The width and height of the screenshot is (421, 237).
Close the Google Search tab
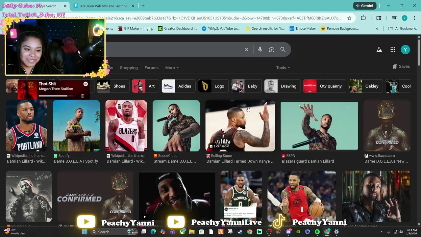point(65,6)
